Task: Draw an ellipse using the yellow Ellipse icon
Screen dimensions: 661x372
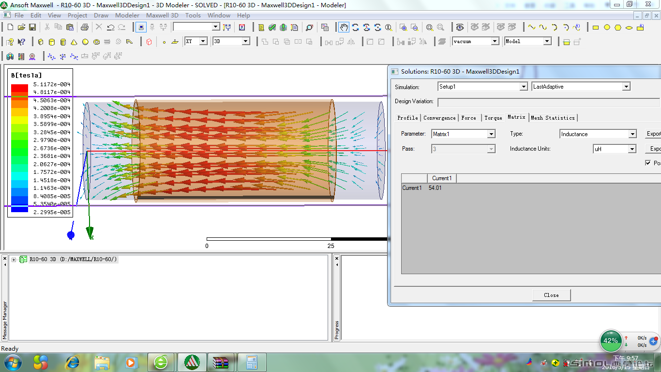Action: click(x=629, y=27)
